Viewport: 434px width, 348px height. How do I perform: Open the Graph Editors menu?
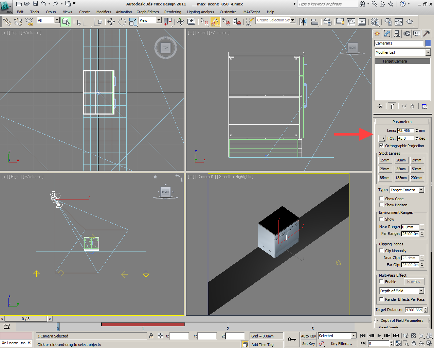(x=148, y=12)
